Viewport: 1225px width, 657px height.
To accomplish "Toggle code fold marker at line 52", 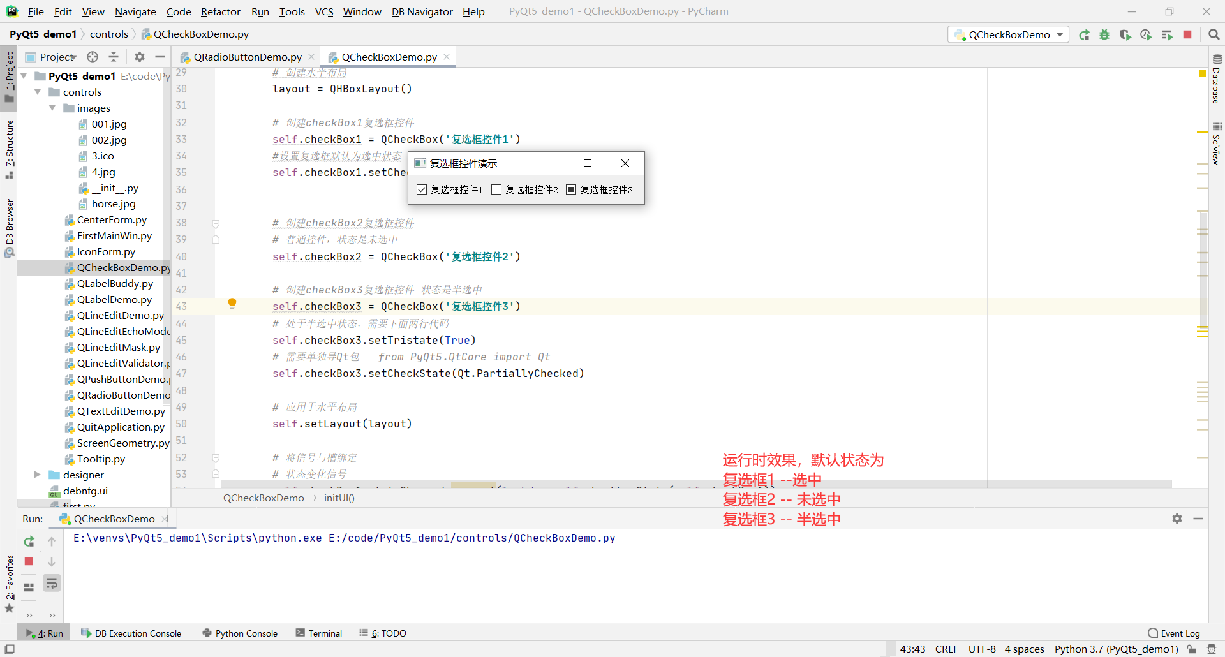I will (x=216, y=458).
